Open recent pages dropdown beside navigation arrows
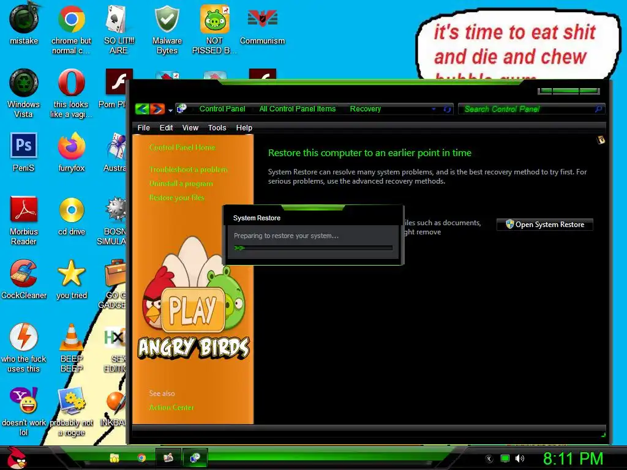 tap(170, 110)
